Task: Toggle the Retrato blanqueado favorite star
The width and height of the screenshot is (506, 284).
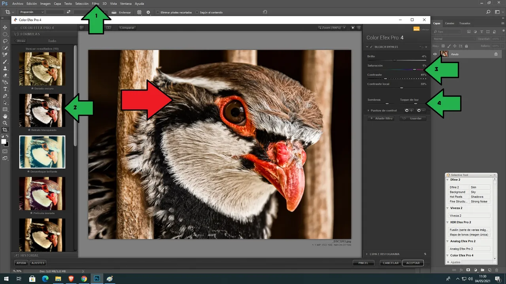Action: tap(29, 130)
